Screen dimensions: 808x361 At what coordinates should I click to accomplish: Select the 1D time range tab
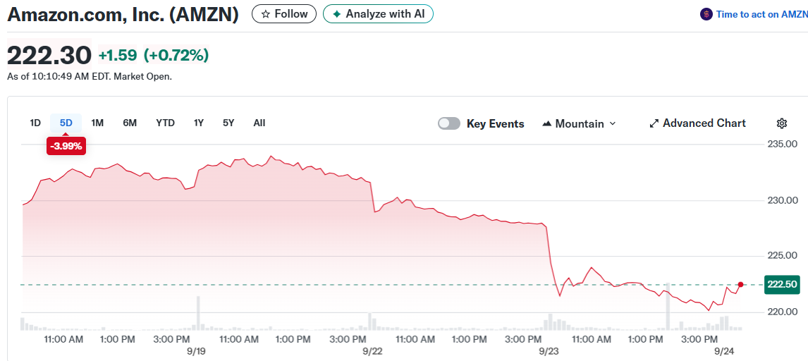tap(35, 123)
